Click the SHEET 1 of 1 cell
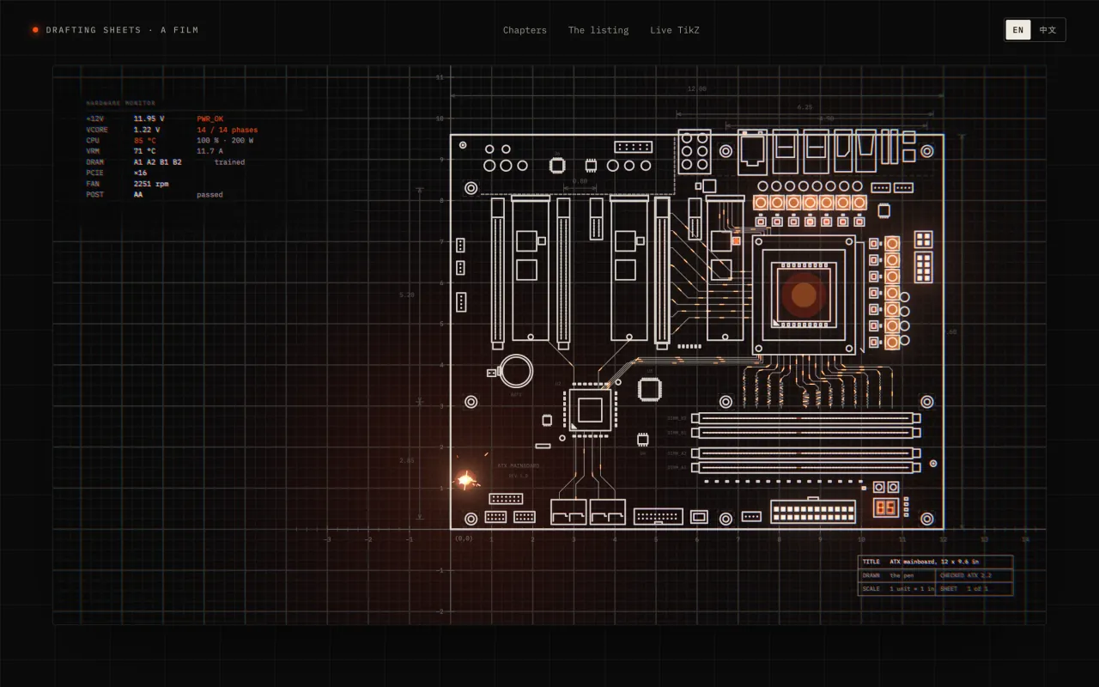 (975, 589)
